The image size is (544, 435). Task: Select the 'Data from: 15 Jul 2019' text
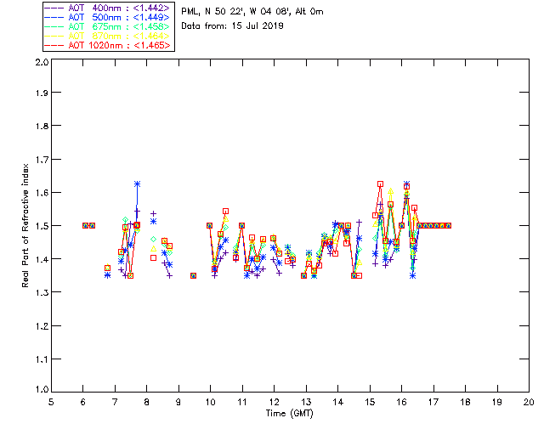pyautogui.click(x=232, y=25)
